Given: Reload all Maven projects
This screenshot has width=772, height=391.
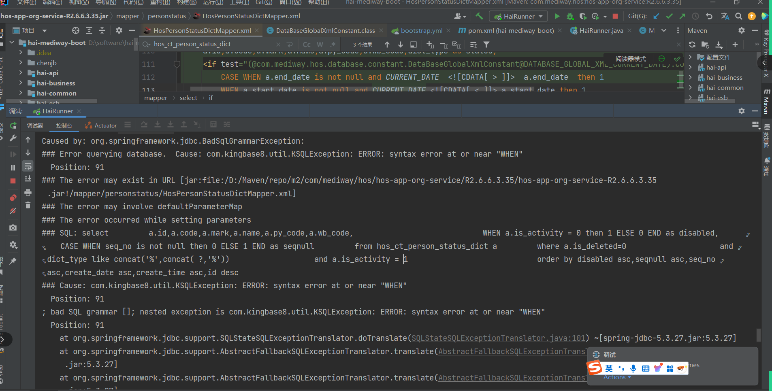Looking at the screenshot, I should [x=692, y=45].
